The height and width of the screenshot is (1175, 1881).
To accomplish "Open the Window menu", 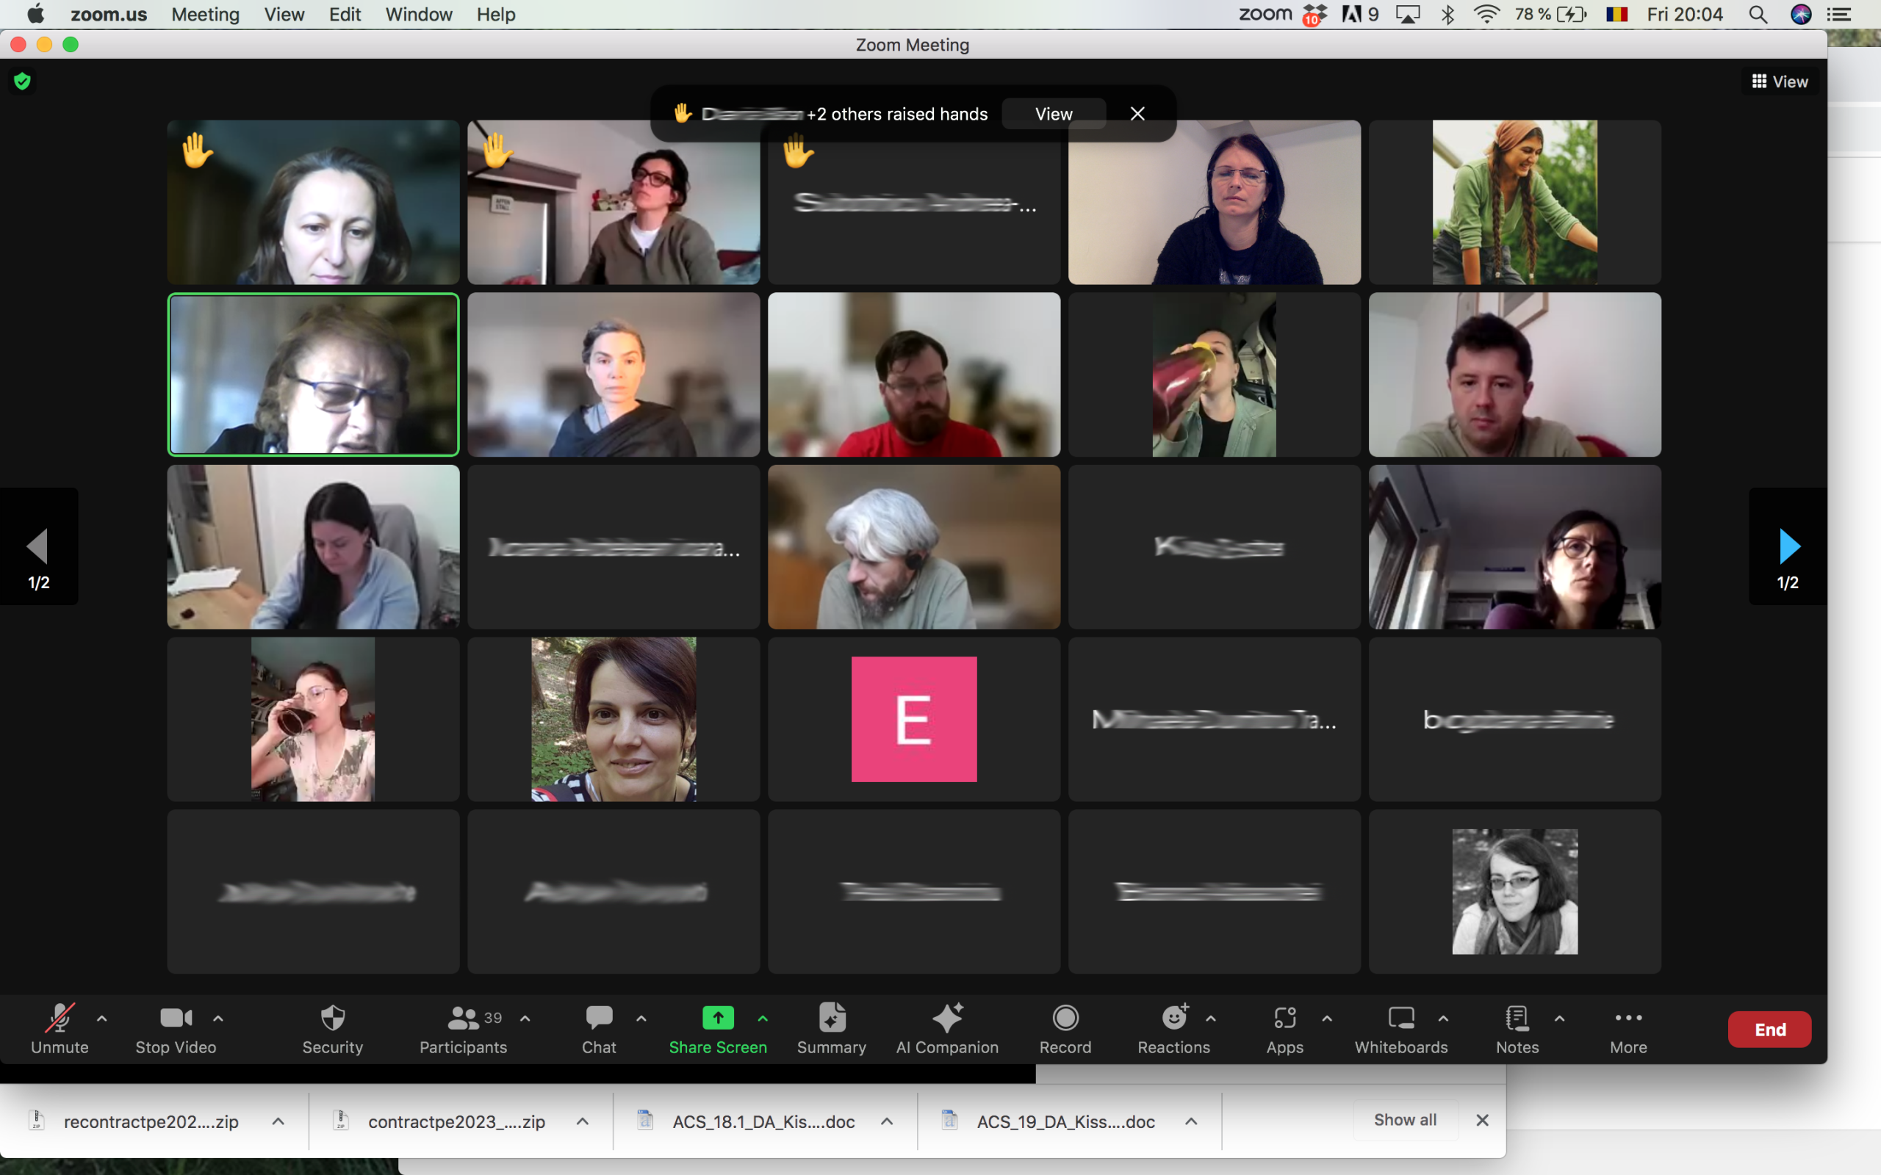I will coord(418,14).
